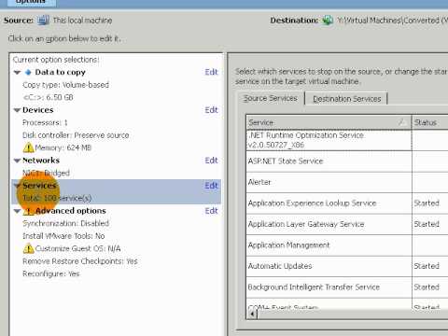Viewport: 448px width, 336px height.
Task: Click the blue diamond icon beside Data to copy
Action: click(28, 72)
